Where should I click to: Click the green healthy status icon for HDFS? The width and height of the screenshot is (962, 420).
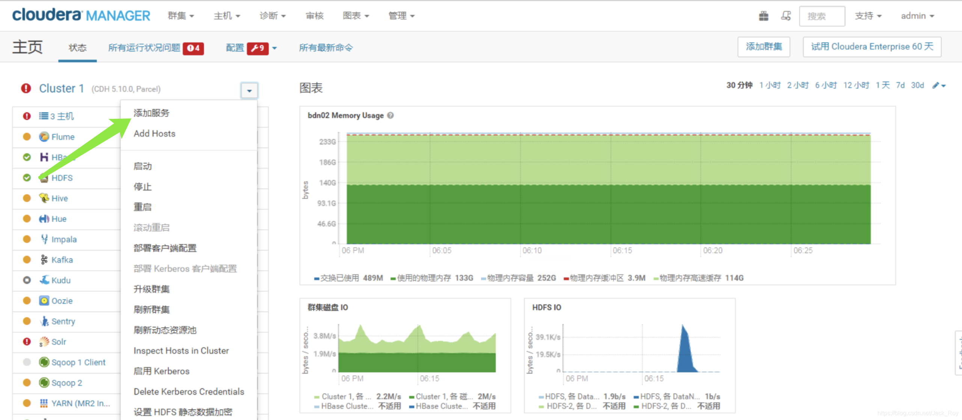[27, 178]
